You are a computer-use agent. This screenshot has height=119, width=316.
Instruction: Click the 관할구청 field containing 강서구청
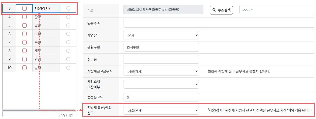[161, 47]
